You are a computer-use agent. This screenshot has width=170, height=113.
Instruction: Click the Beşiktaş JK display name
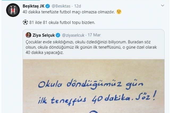[33, 6]
